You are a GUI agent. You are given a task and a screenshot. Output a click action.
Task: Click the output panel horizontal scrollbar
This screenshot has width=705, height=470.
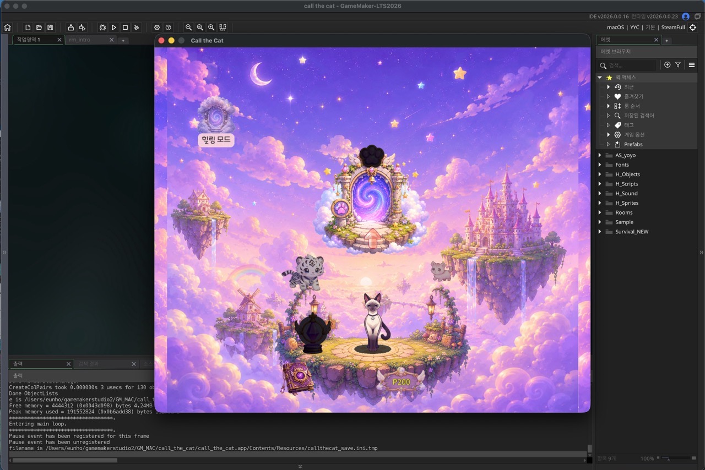[x=65, y=460]
